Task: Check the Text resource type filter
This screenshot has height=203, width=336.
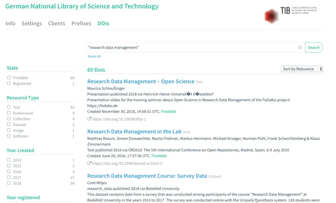Action: click(x=9, y=107)
